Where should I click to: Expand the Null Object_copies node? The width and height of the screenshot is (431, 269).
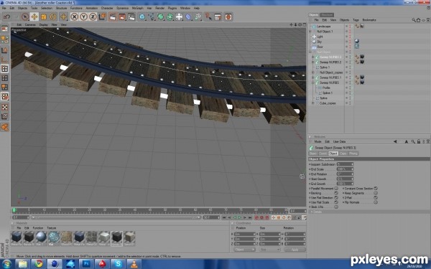tap(312, 72)
